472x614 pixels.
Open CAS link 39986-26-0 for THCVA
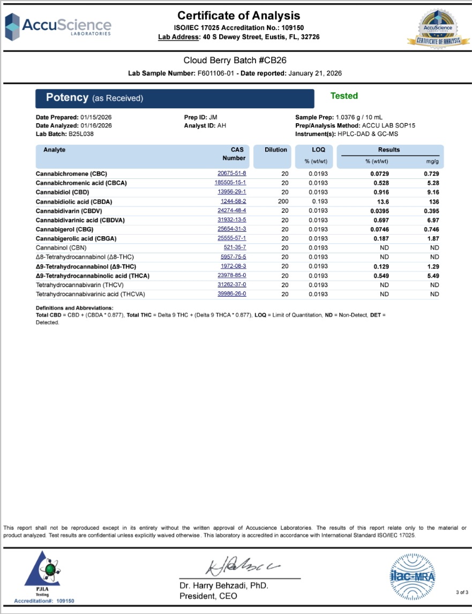pyautogui.click(x=232, y=294)
